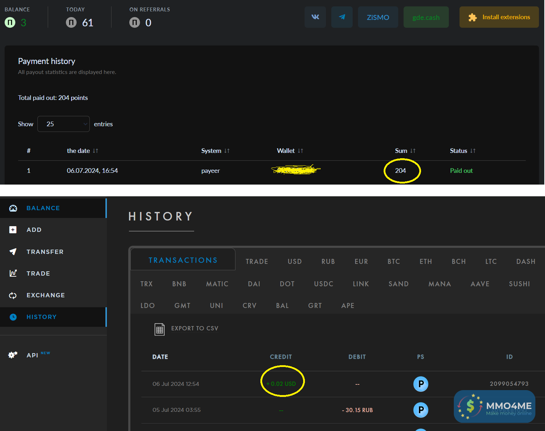Select the MANA currency tab
This screenshot has width=545, height=431.
tap(440, 284)
